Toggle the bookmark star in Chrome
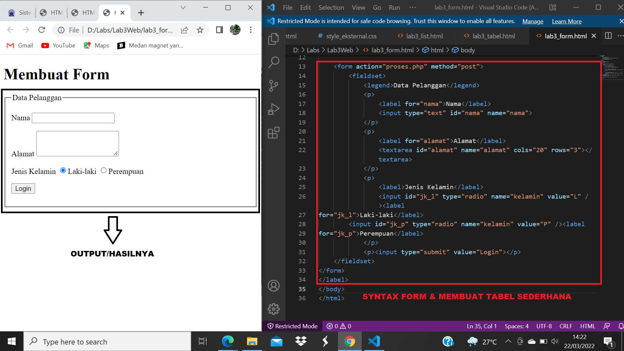Screen dimensions: 624x351 (200, 30)
